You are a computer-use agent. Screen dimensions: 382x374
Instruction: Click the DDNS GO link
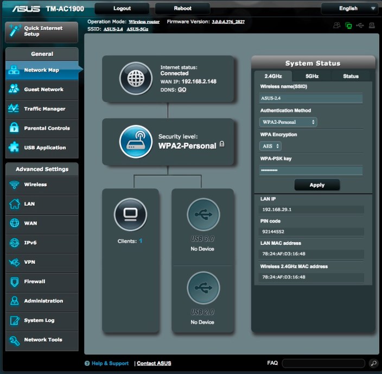(182, 90)
